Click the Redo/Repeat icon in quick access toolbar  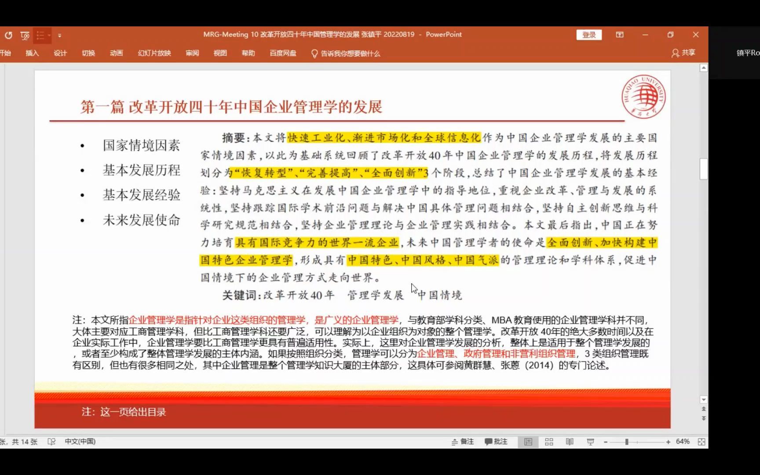pyautogui.click(x=8, y=35)
